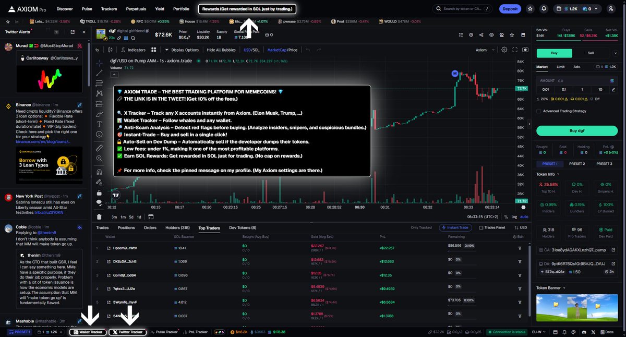Toggle Hide All Bubbles
The image size is (626, 337).
222,50
